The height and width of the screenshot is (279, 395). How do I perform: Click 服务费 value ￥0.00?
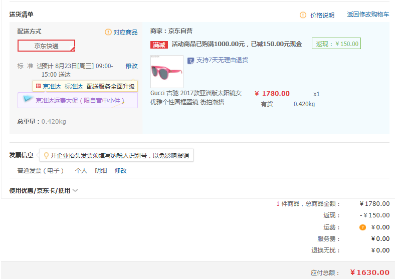(x=380, y=239)
